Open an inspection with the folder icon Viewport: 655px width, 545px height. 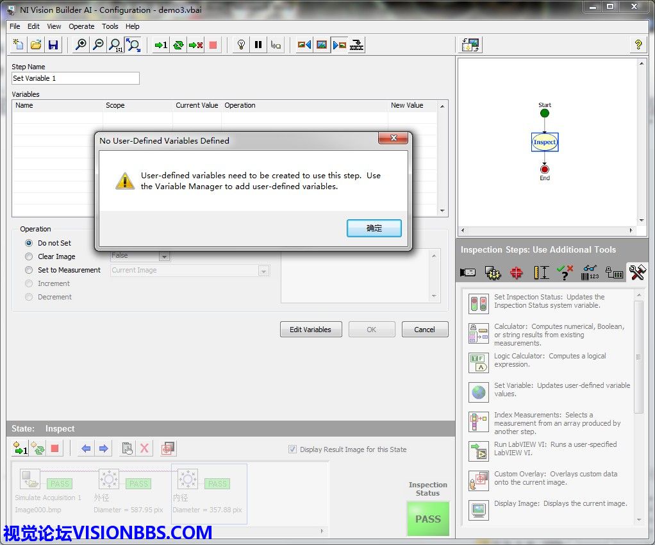click(x=36, y=45)
